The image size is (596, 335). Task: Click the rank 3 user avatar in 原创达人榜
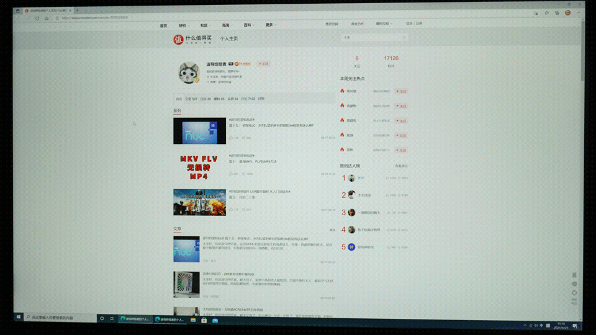[x=351, y=212]
